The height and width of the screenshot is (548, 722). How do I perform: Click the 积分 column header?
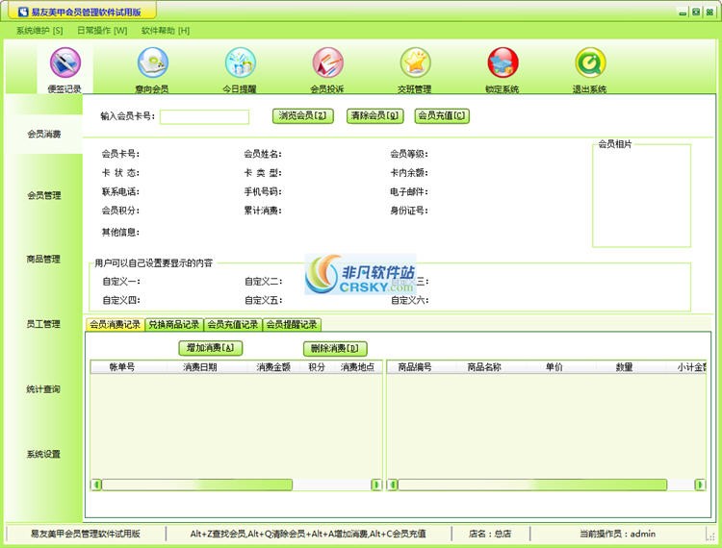(317, 367)
